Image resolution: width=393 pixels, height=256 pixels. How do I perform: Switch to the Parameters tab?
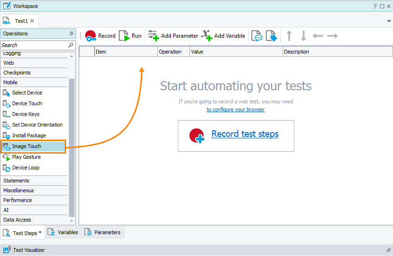click(x=102, y=232)
